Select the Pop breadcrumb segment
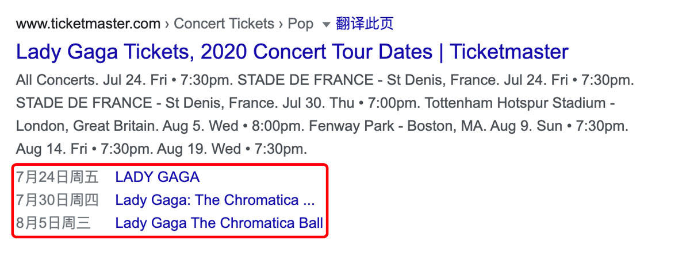The width and height of the screenshot is (690, 260). point(301,24)
